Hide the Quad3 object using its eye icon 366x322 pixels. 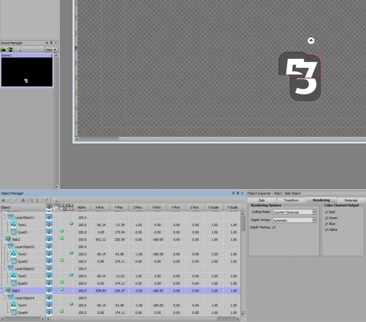click(49, 283)
